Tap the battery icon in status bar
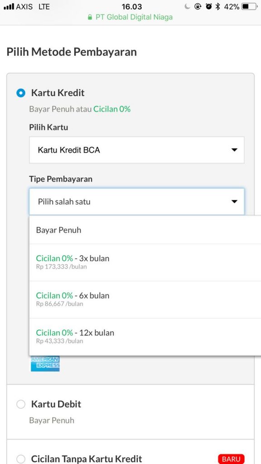The height and width of the screenshot is (464, 261). (x=249, y=6)
